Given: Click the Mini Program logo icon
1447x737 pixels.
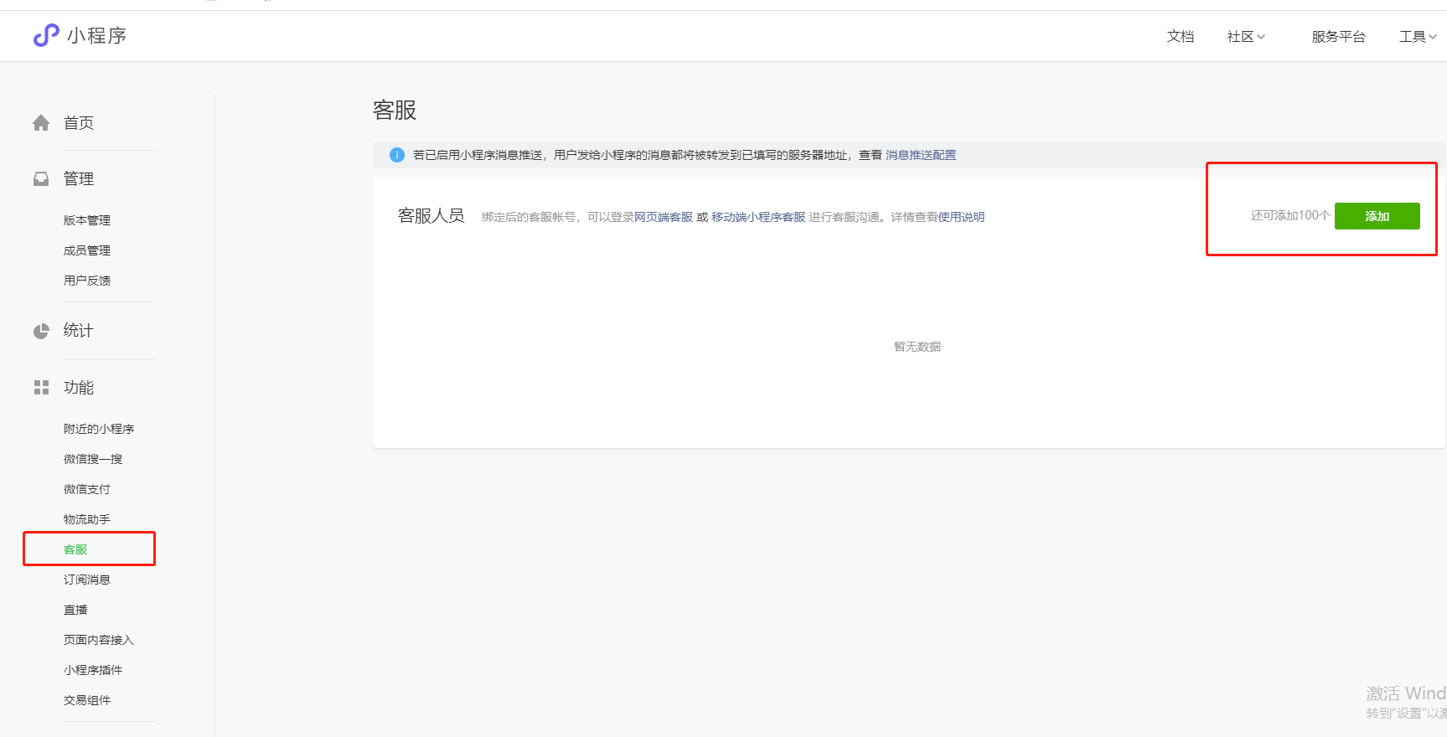Looking at the screenshot, I should (46, 35).
